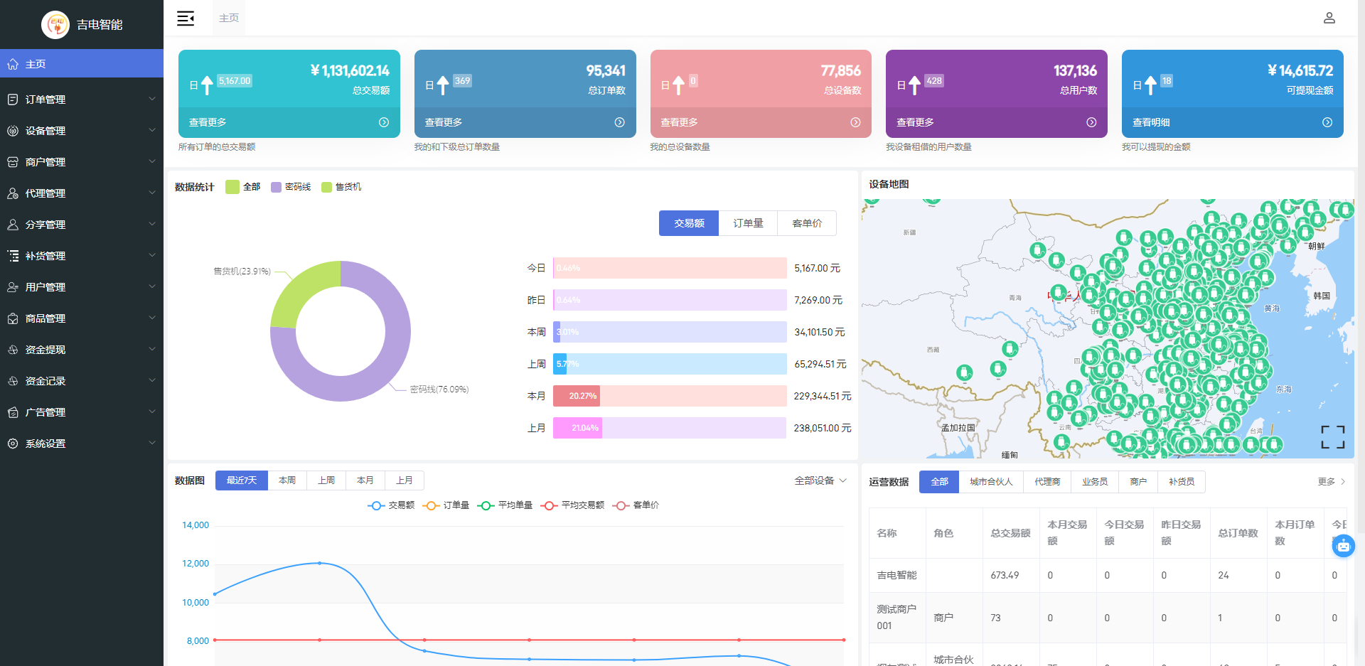1365x666 pixels.
Task: Select the 客单价 stats option
Action: click(x=807, y=223)
